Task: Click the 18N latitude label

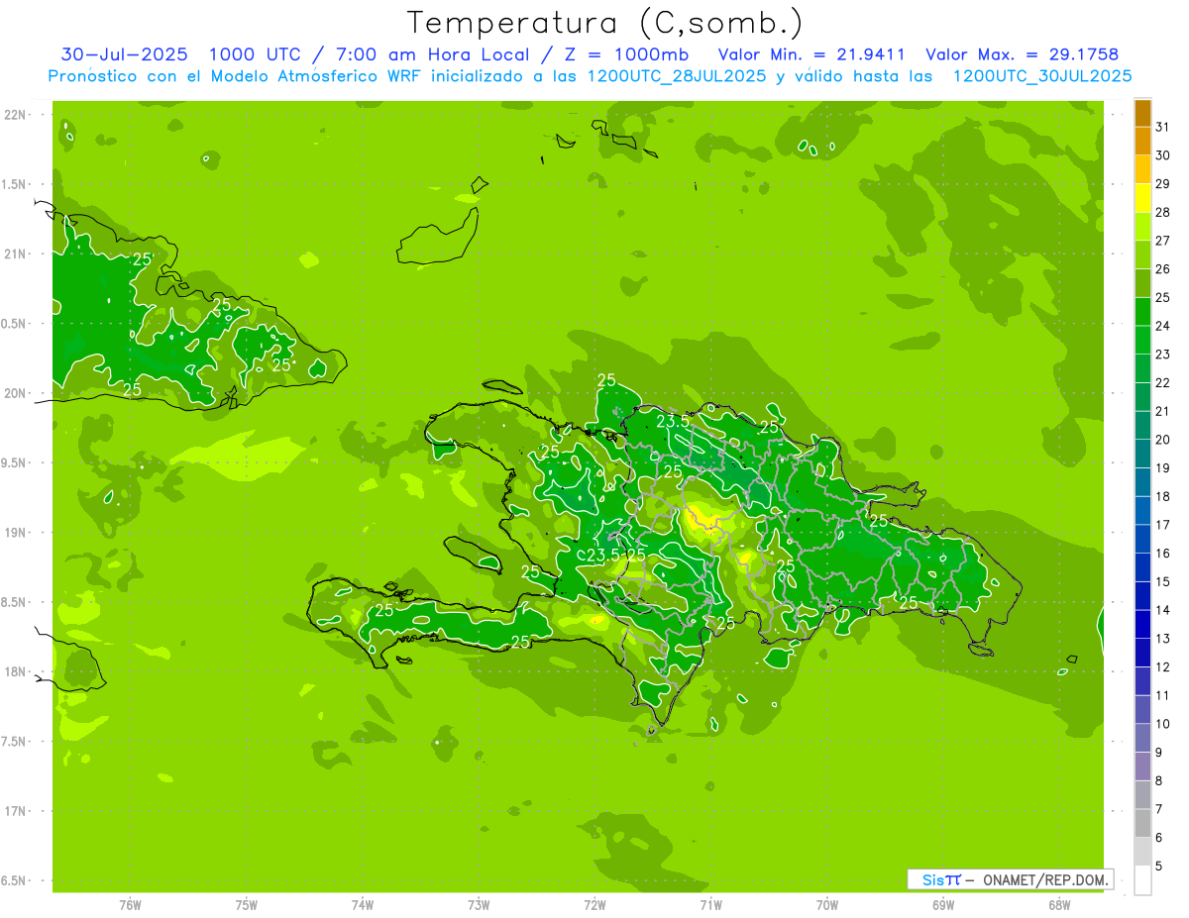Action: click(14, 671)
